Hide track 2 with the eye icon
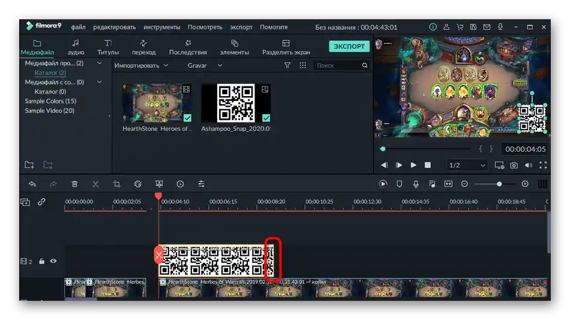570x320 pixels. coord(53,261)
